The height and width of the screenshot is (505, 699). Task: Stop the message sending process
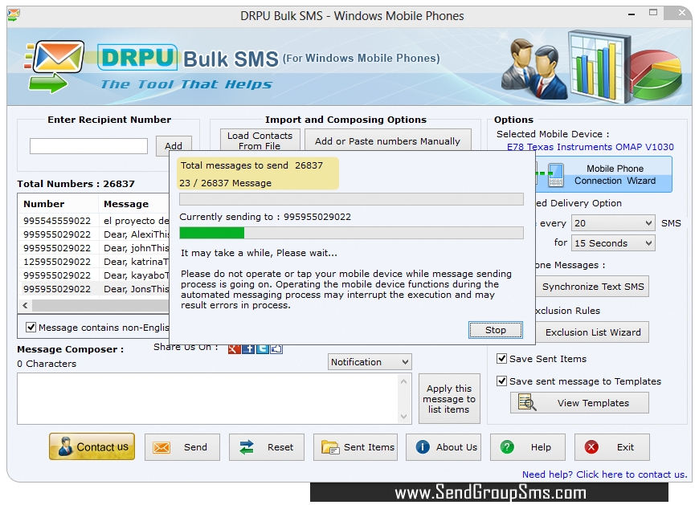pyautogui.click(x=495, y=330)
